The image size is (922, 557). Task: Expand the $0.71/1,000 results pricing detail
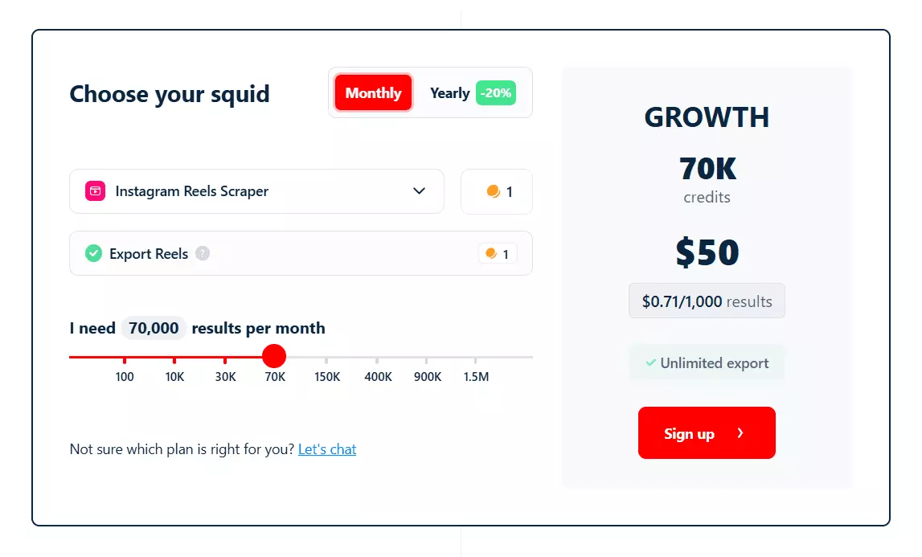(x=706, y=301)
